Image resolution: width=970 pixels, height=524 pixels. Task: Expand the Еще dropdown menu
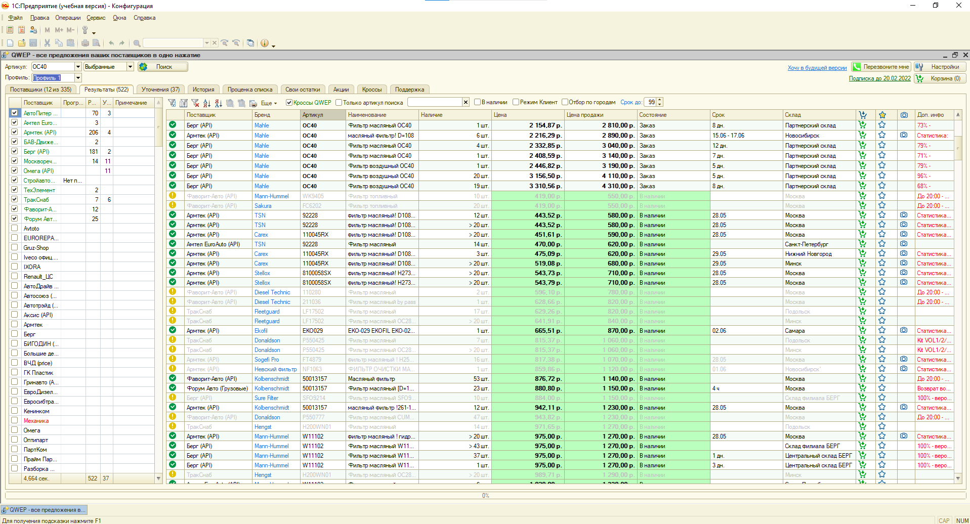coord(269,103)
